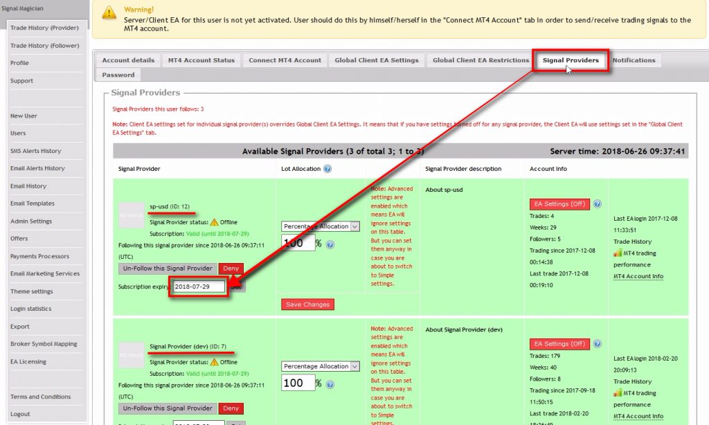Switch to Global Client EA Settings tab

pos(377,60)
